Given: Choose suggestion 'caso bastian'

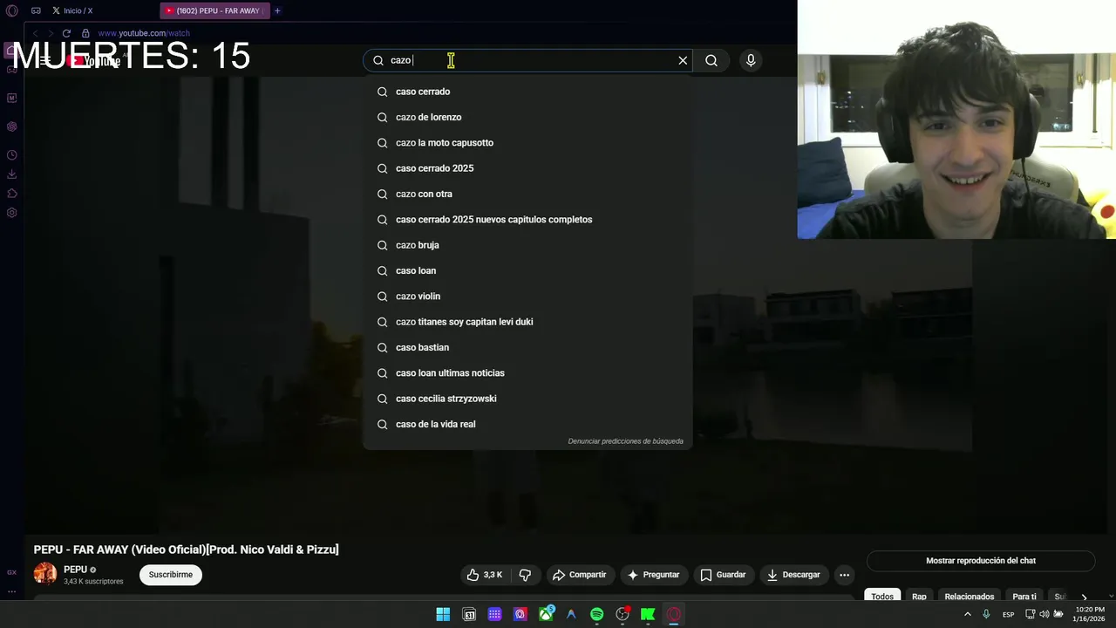Looking at the screenshot, I should click(527, 347).
